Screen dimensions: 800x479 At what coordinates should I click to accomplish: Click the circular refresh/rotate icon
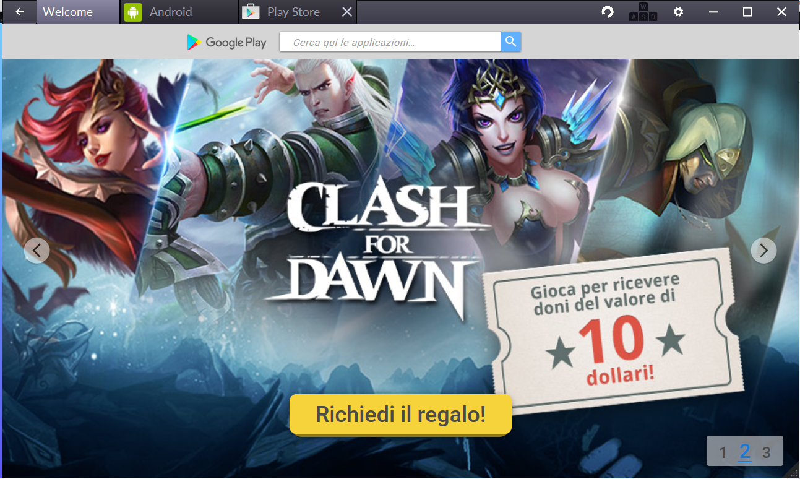click(608, 12)
